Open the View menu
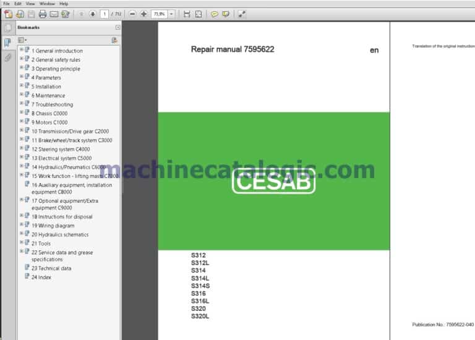 pyautogui.click(x=30, y=4)
